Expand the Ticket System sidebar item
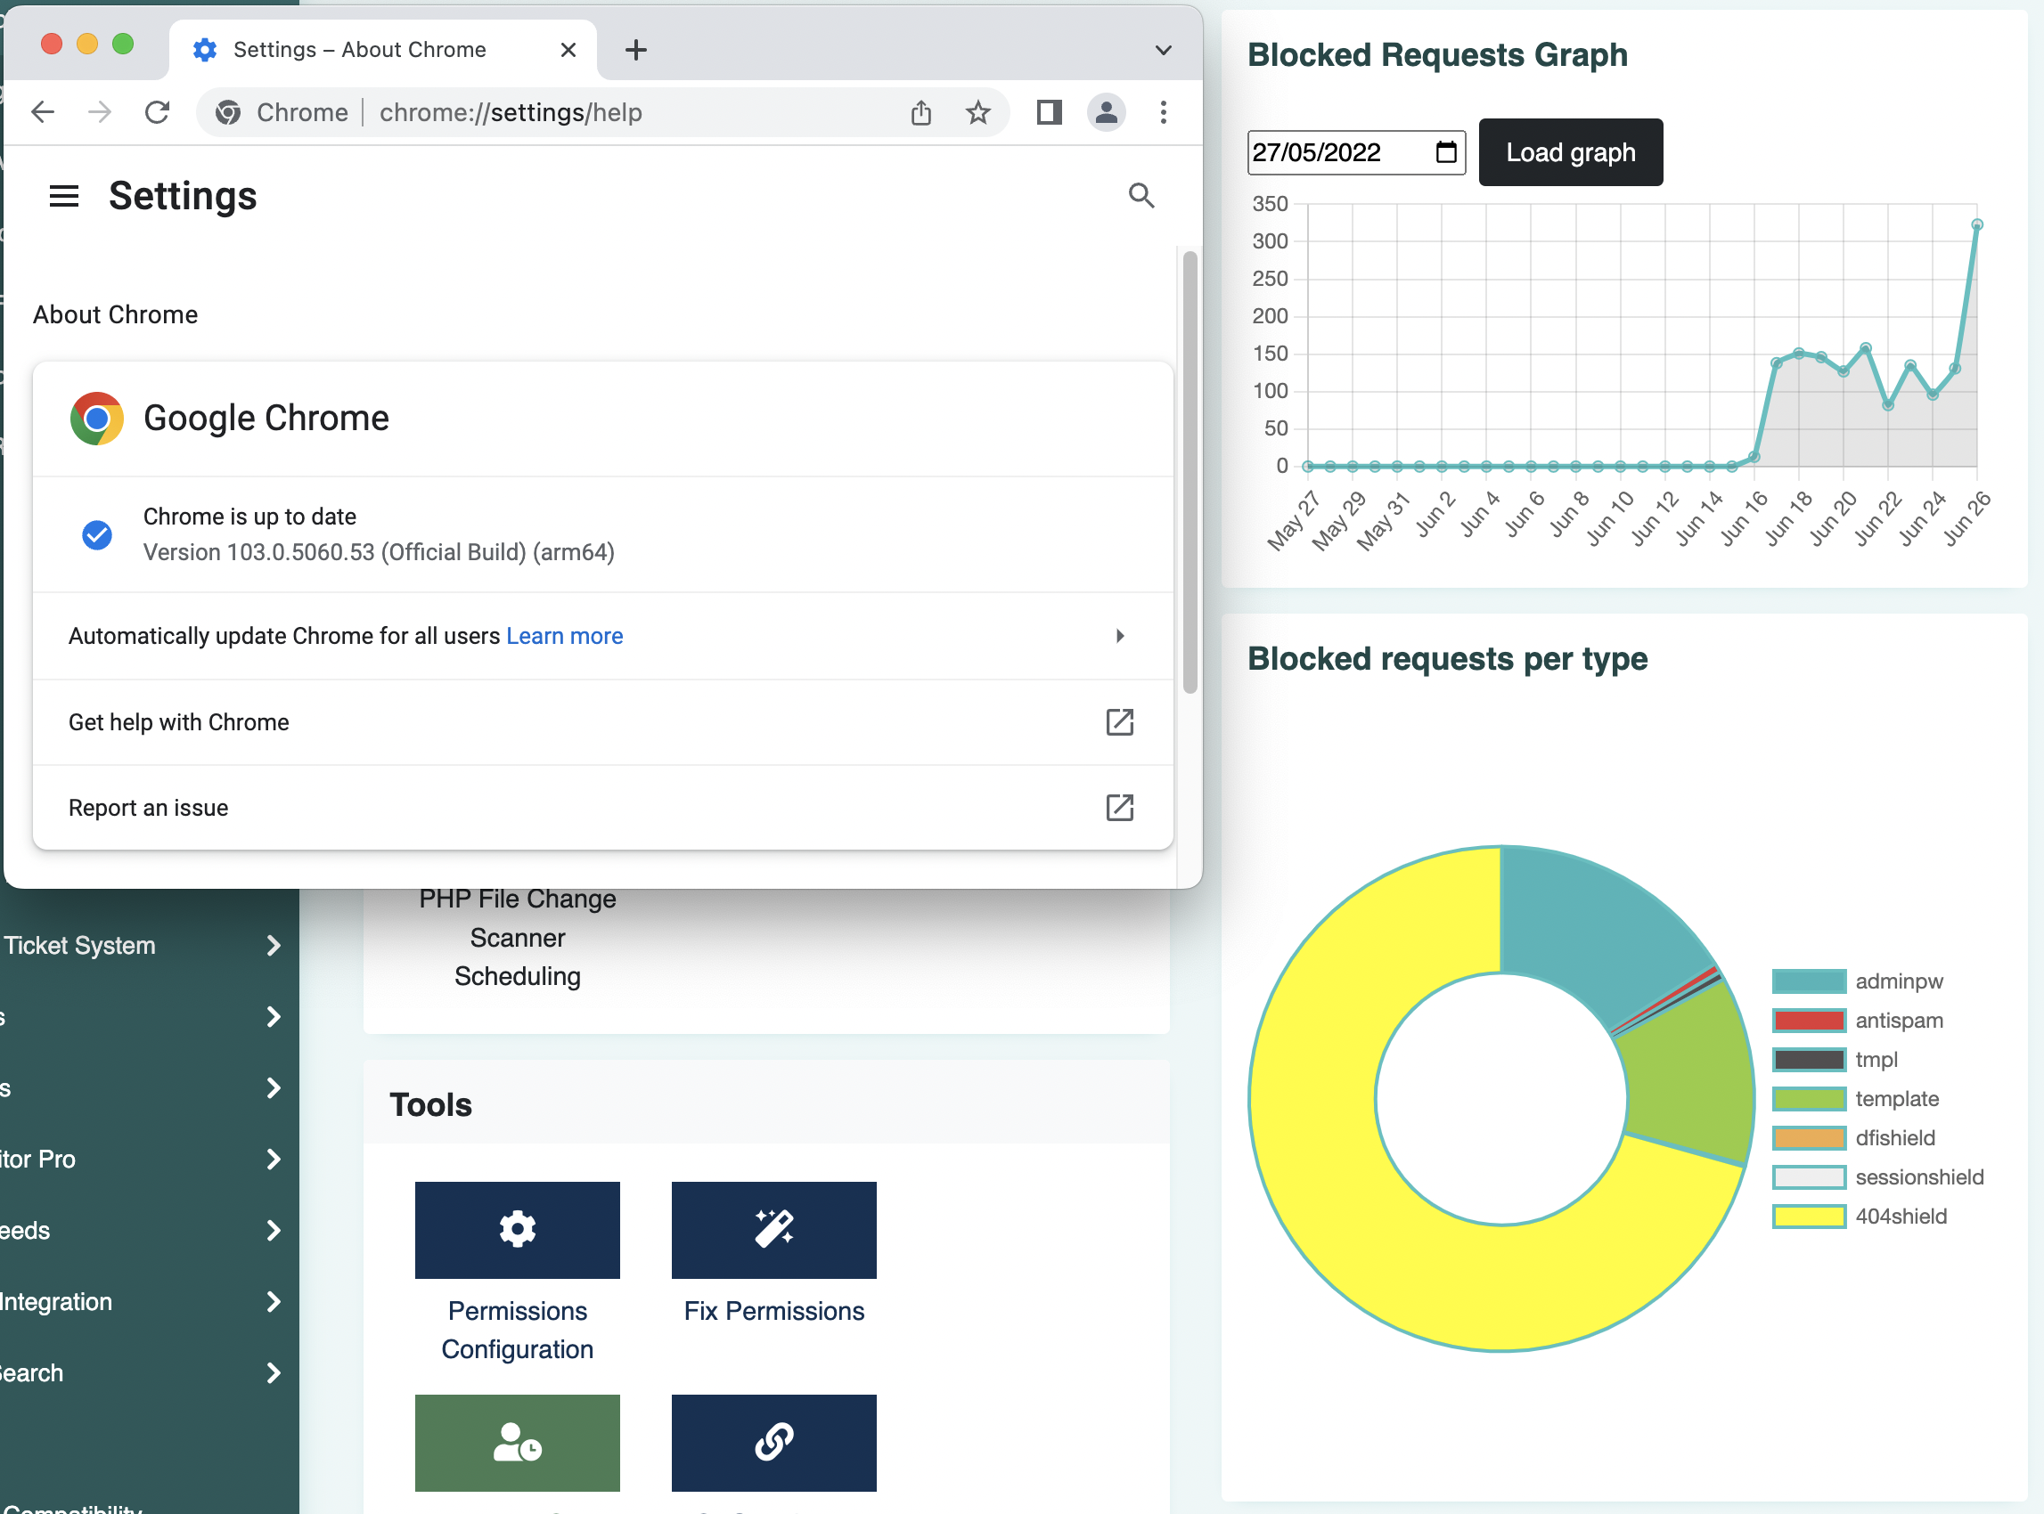Viewport: 2044px width, 1514px height. click(x=273, y=945)
